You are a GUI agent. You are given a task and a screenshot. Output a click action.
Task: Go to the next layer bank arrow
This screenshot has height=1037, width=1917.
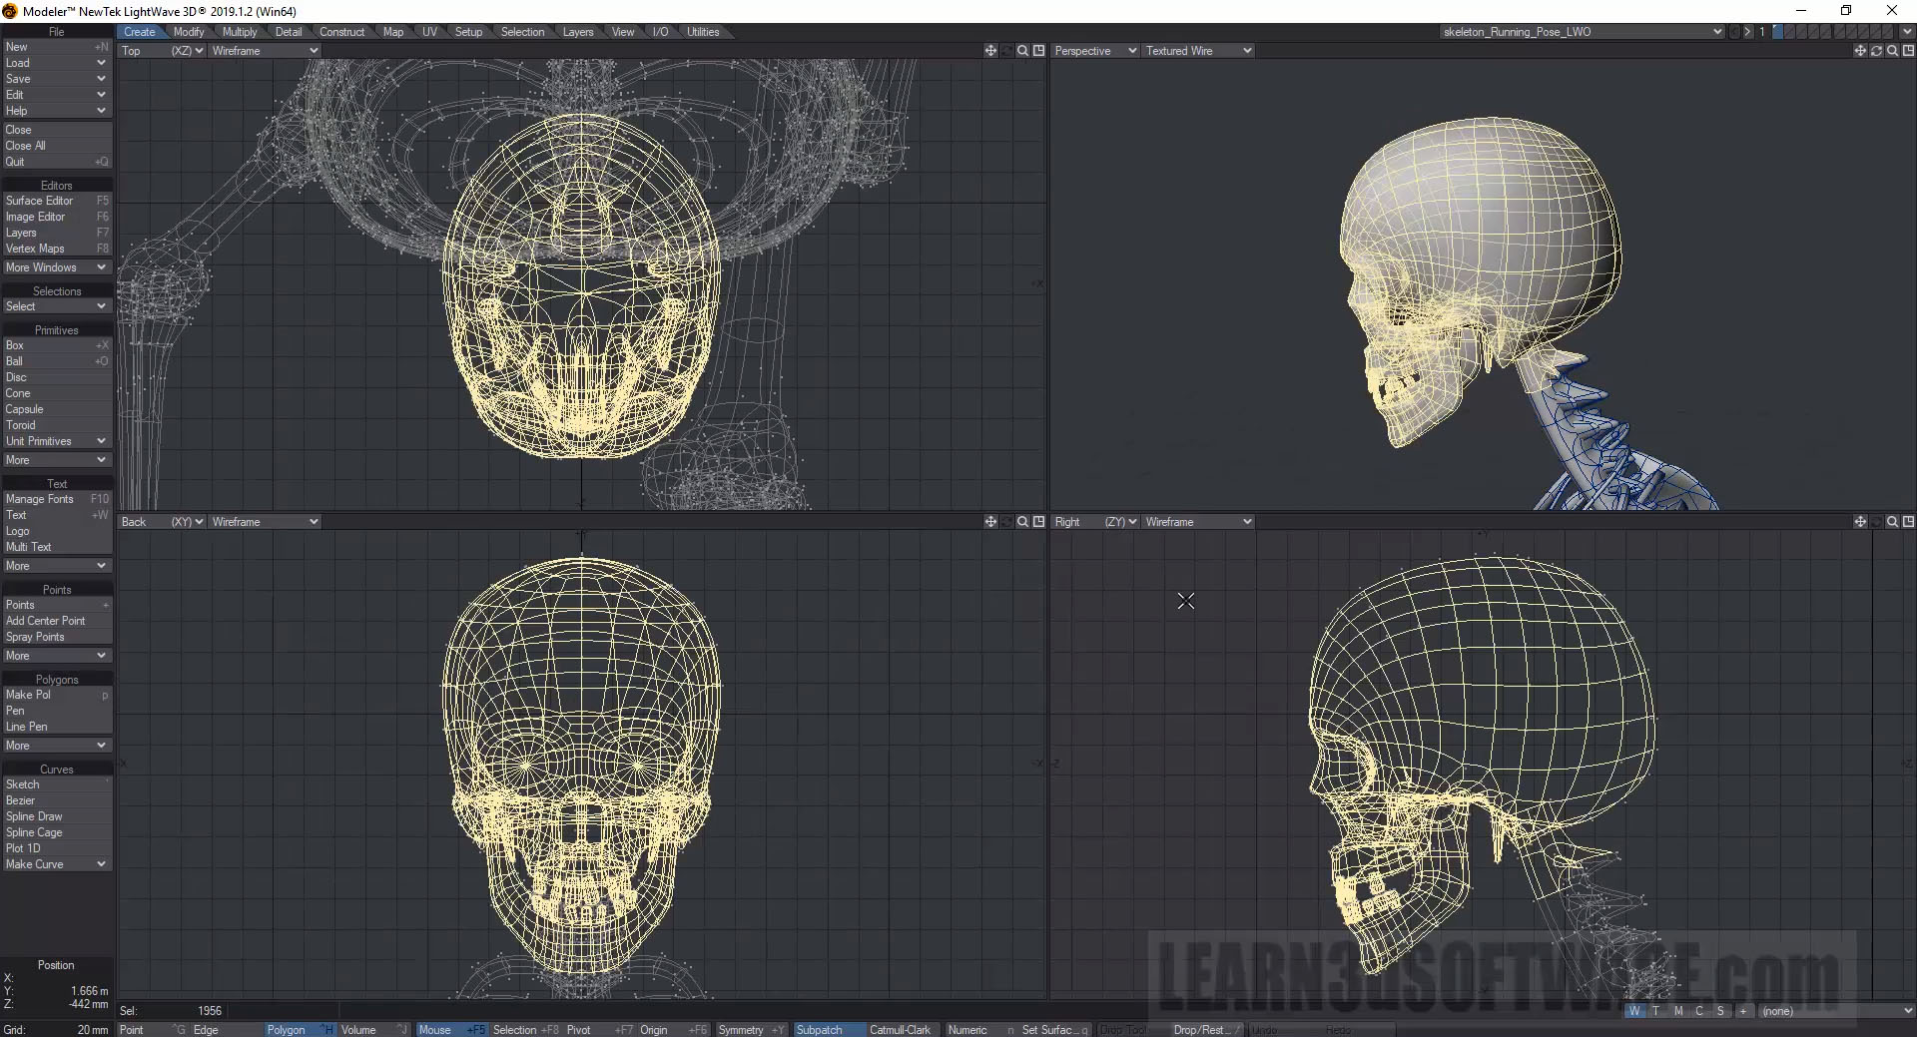[1747, 32]
